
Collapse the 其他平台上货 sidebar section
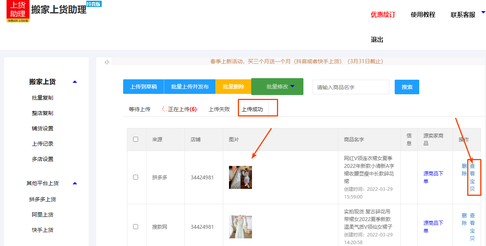pos(75,183)
